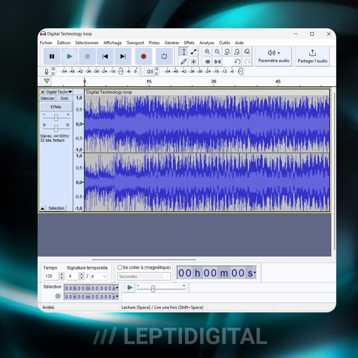Open selection end time format dropdown

coord(117,296)
